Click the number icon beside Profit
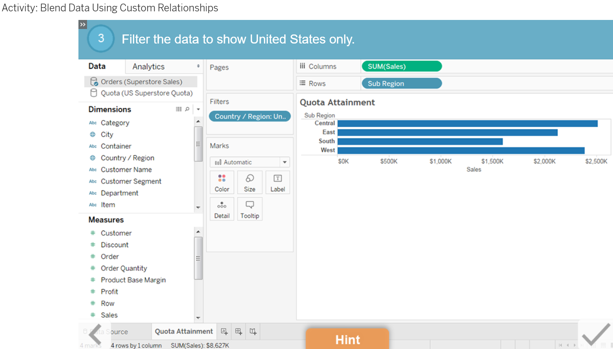Screen dimensions: 613x349 92,292
